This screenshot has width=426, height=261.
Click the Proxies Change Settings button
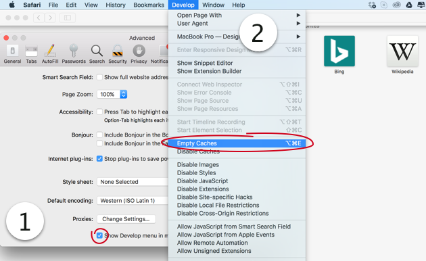(126, 219)
